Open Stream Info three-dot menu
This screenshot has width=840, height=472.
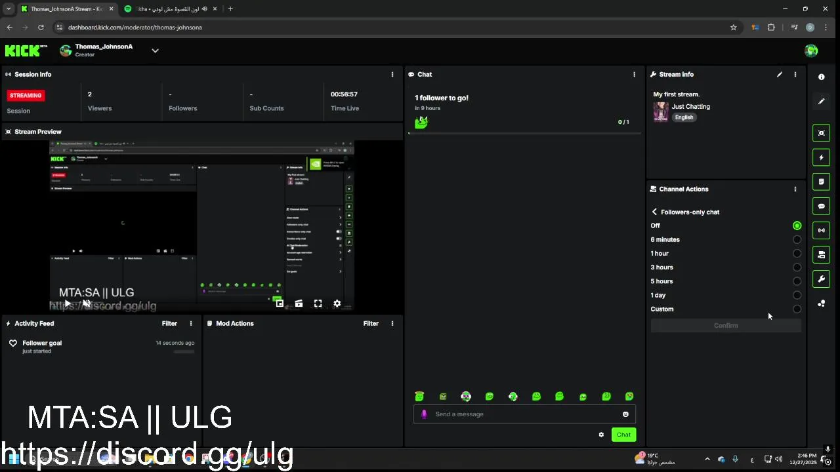point(795,75)
